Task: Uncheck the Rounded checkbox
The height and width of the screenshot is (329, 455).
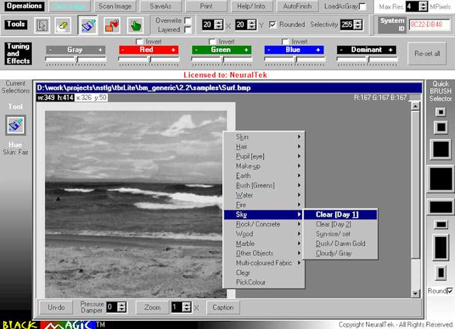Action: [x=274, y=24]
